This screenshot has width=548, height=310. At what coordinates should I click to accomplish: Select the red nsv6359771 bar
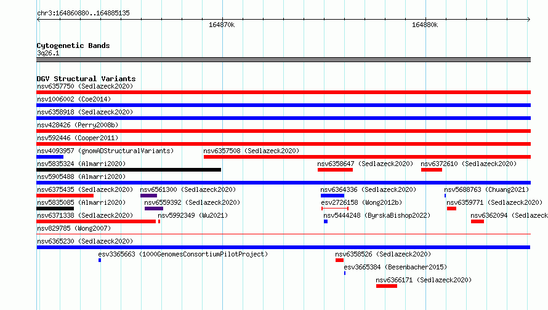click(451, 209)
